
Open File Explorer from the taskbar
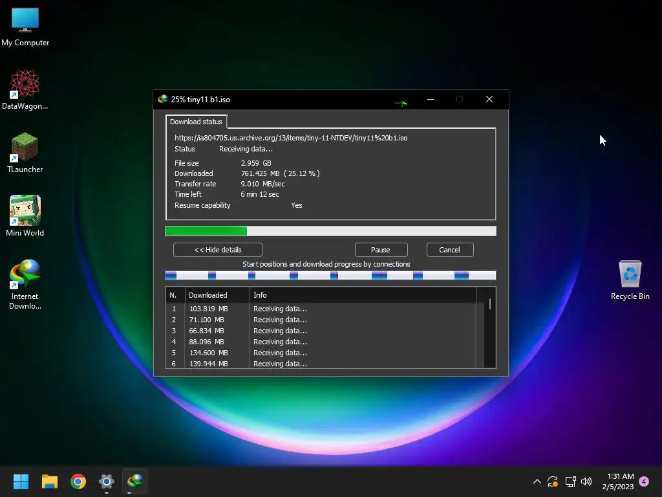click(49, 481)
